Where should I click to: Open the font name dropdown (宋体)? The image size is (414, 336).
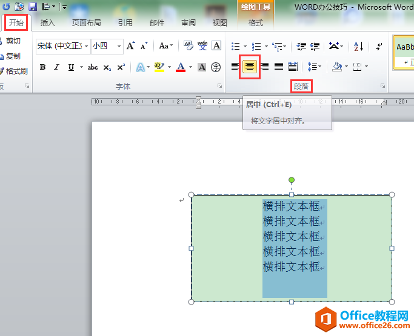[x=87, y=46]
